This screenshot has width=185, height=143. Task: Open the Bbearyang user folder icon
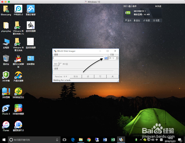6,10
